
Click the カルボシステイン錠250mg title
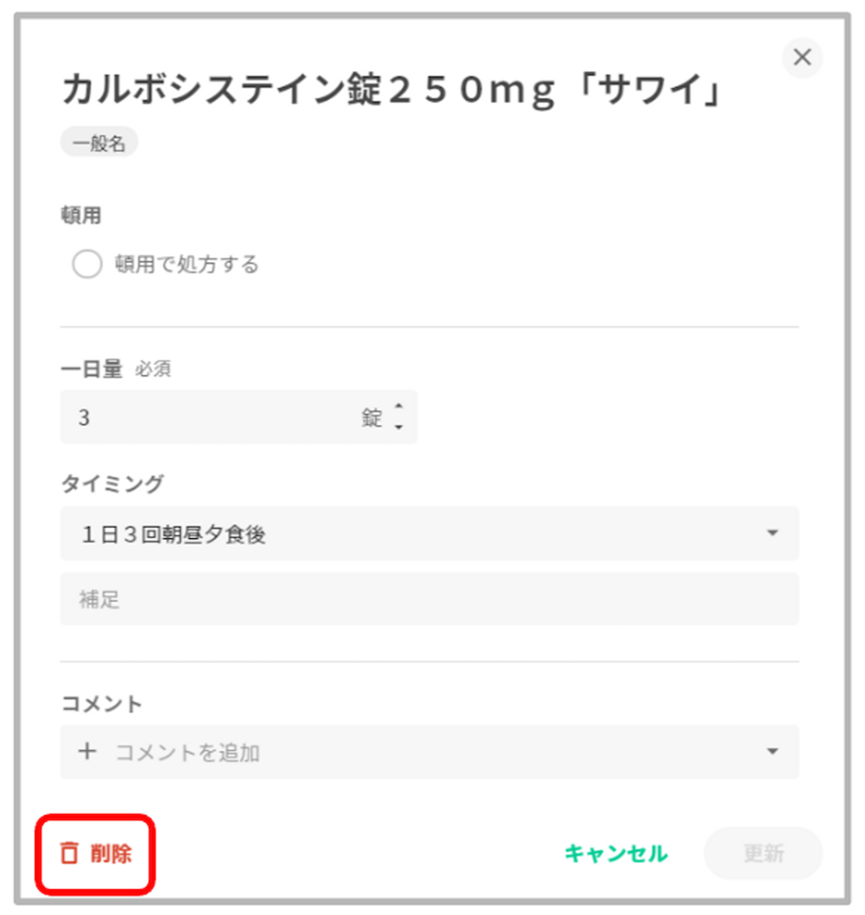point(391,90)
